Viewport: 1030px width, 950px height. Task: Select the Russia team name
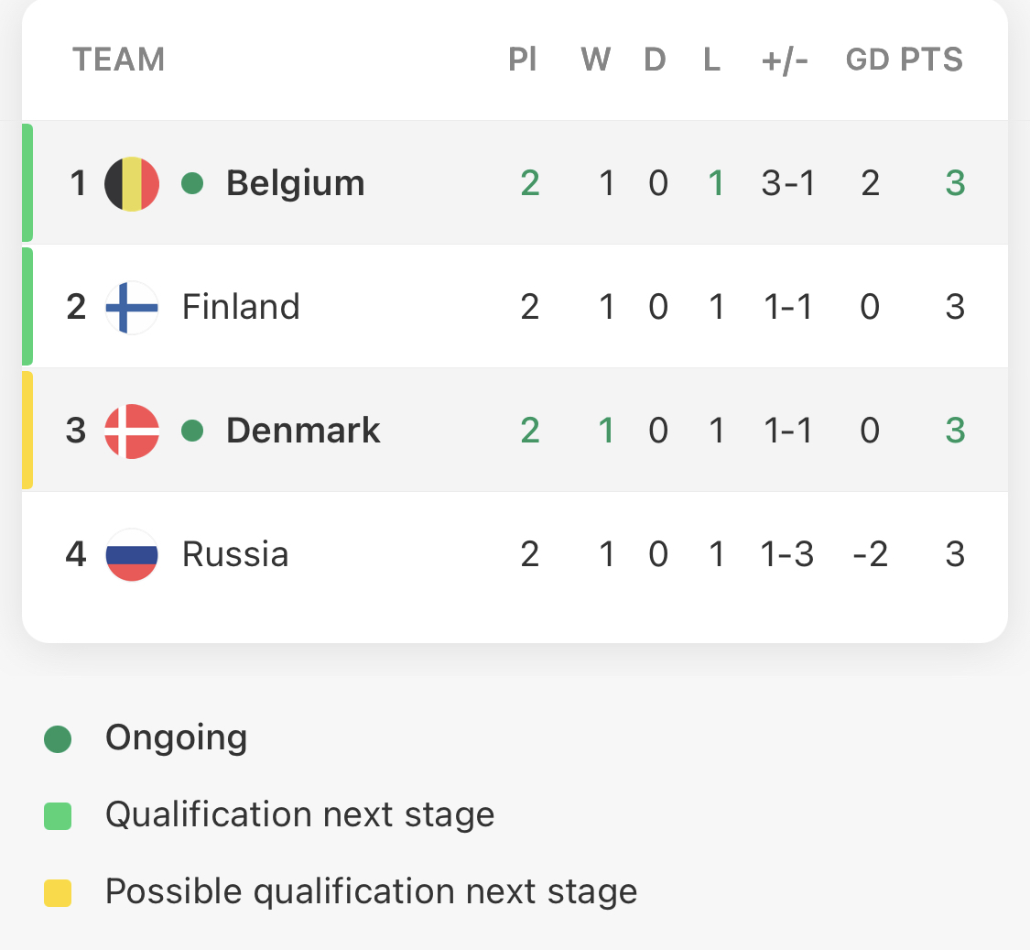click(x=235, y=555)
